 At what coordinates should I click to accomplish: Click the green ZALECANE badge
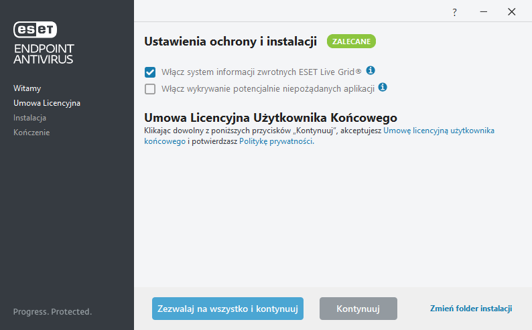click(351, 42)
